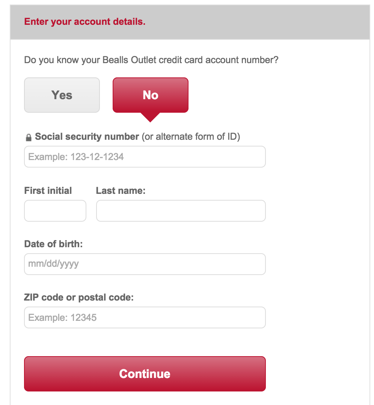Viewport: 374px width, 405px height.
Task: Click the Bealls Outlet account number question text
Action: point(151,60)
